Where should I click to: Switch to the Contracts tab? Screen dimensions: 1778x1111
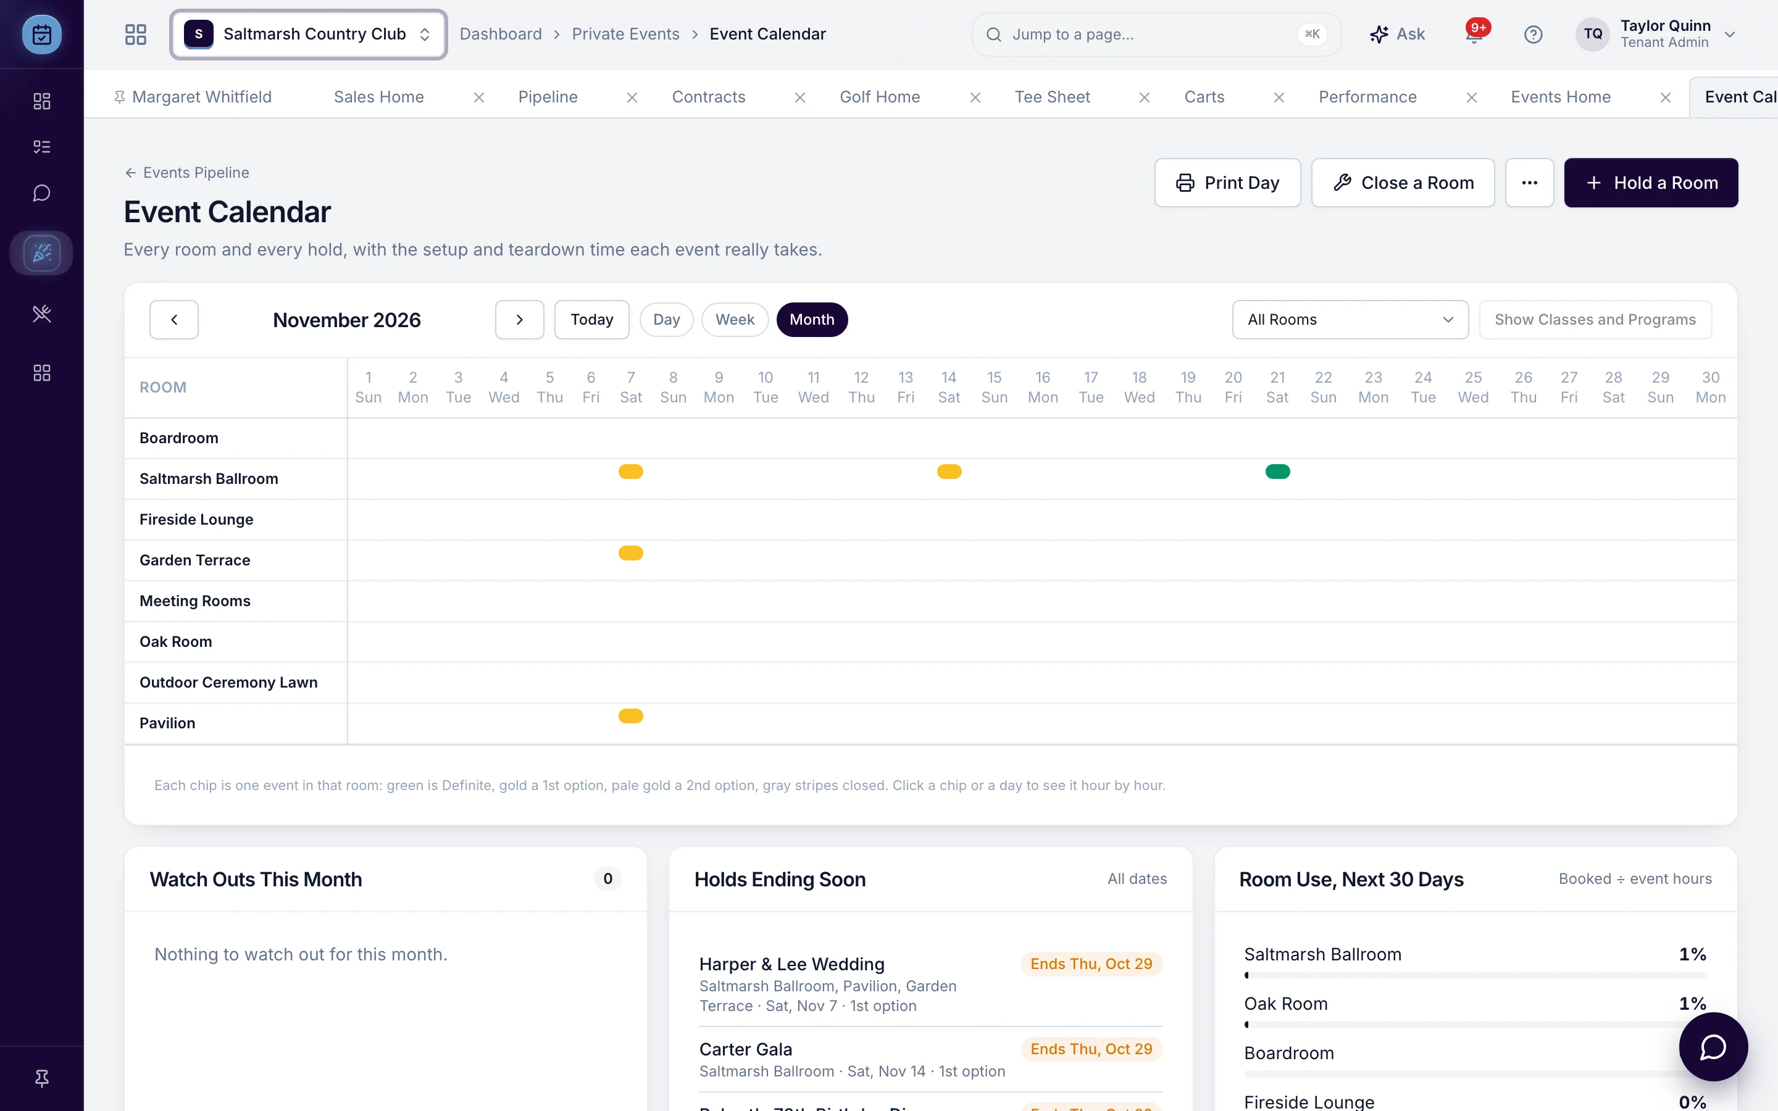(x=709, y=97)
